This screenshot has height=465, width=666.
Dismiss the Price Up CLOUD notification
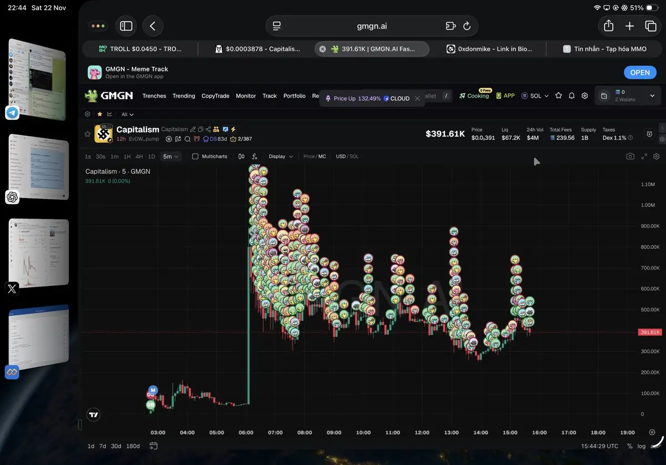(417, 99)
